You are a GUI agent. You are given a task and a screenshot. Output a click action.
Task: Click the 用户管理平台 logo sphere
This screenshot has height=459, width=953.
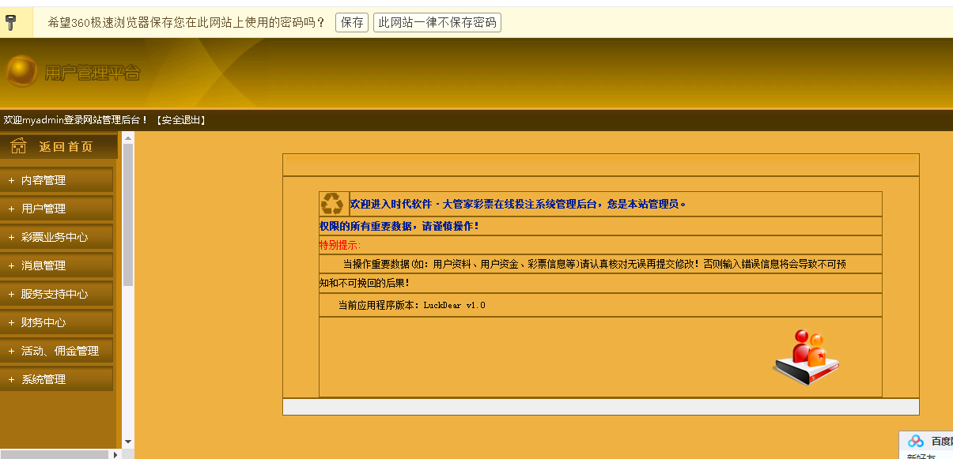pyautogui.click(x=21, y=72)
